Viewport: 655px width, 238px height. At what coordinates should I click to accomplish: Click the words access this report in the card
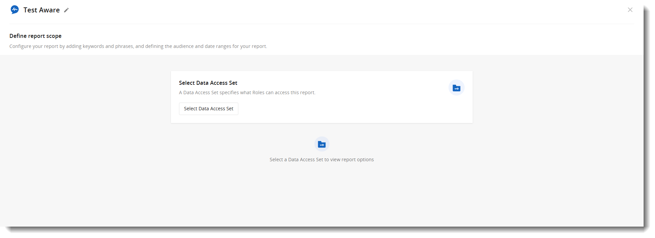point(295,93)
